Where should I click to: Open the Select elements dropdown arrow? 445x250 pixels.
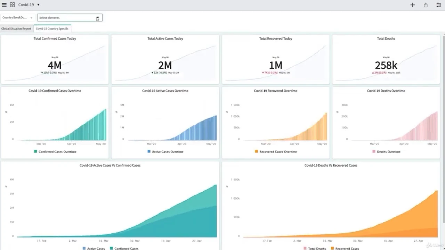click(98, 17)
